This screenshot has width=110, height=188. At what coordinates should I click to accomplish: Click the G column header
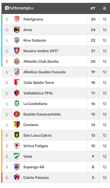click(105, 9)
